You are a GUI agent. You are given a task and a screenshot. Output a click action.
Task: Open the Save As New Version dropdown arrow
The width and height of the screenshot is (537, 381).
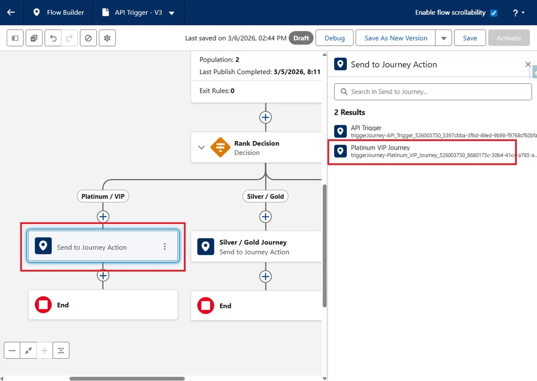pos(443,38)
